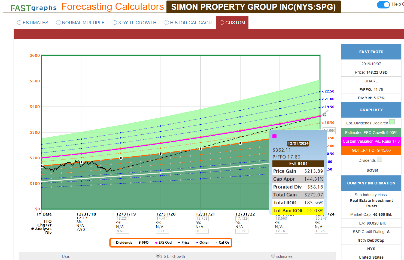The height and width of the screenshot is (260, 404).
Task: Toggle Dividends in the chart legend
Action: coord(122,243)
